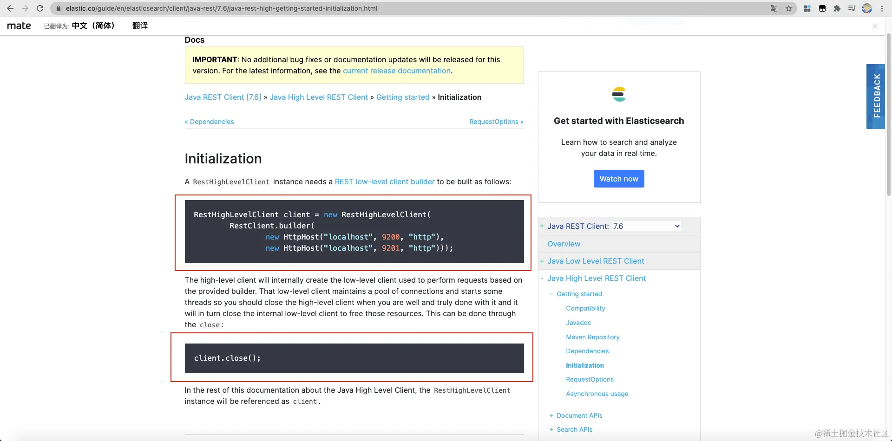Screen dimensions: 892x441
Task: Select the 中文（简体）translation language
Action: [x=93, y=26]
